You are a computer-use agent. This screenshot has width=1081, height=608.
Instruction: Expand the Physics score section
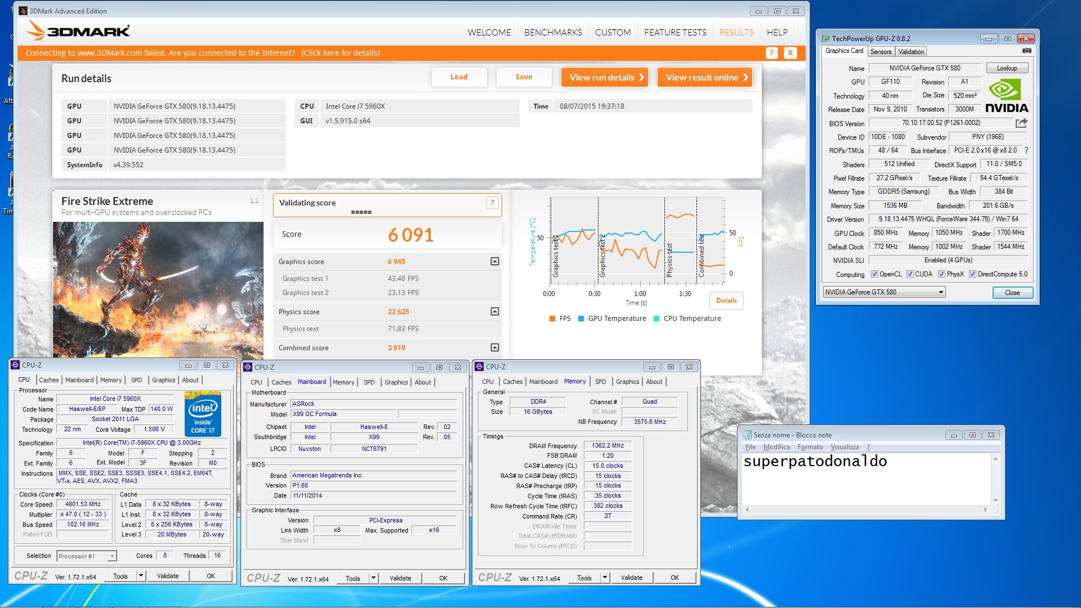[x=495, y=311]
